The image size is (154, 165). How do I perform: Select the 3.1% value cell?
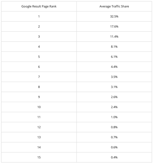[114, 87]
